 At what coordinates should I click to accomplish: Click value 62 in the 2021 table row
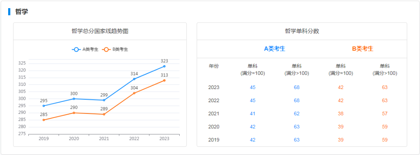point(297,113)
